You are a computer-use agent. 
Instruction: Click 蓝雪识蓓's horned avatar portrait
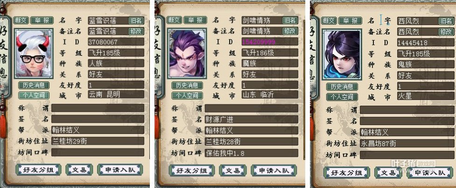(34, 54)
